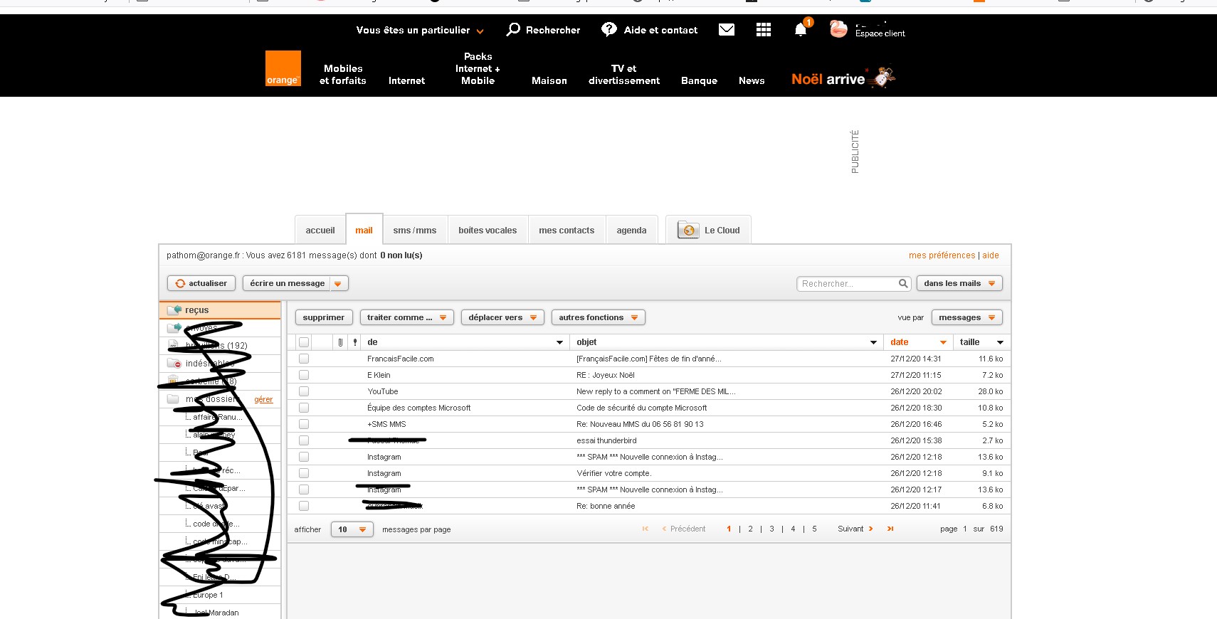Click the Espace client avatar

[x=838, y=29]
